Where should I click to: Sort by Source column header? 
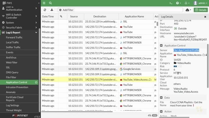74,16
